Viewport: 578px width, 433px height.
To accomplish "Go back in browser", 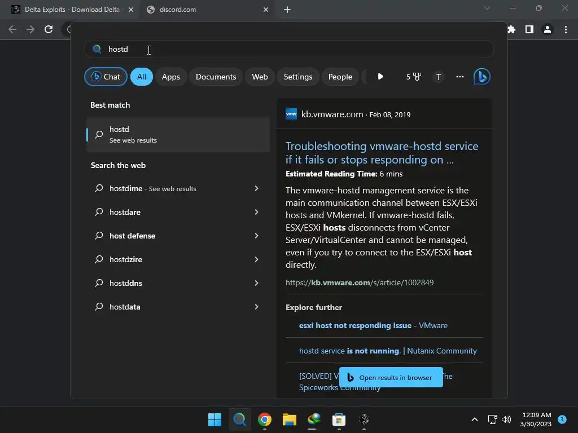I will tap(12, 29).
